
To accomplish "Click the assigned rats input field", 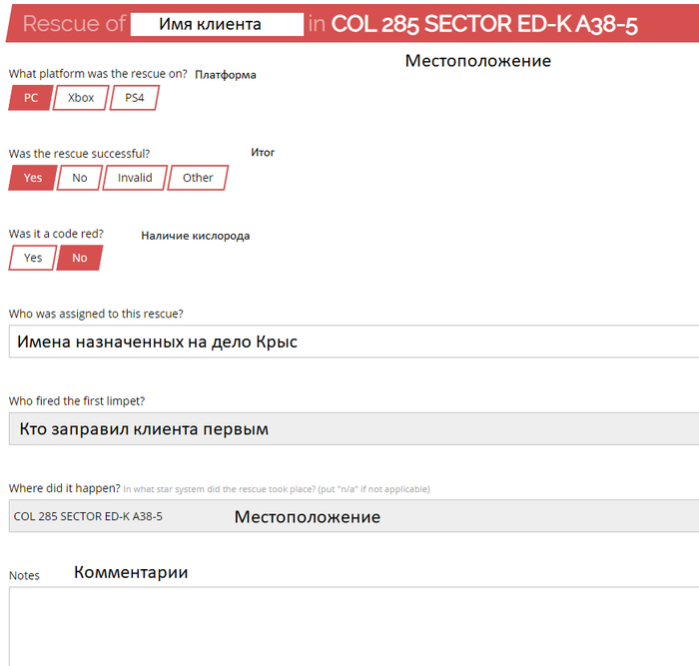I will pos(349,342).
